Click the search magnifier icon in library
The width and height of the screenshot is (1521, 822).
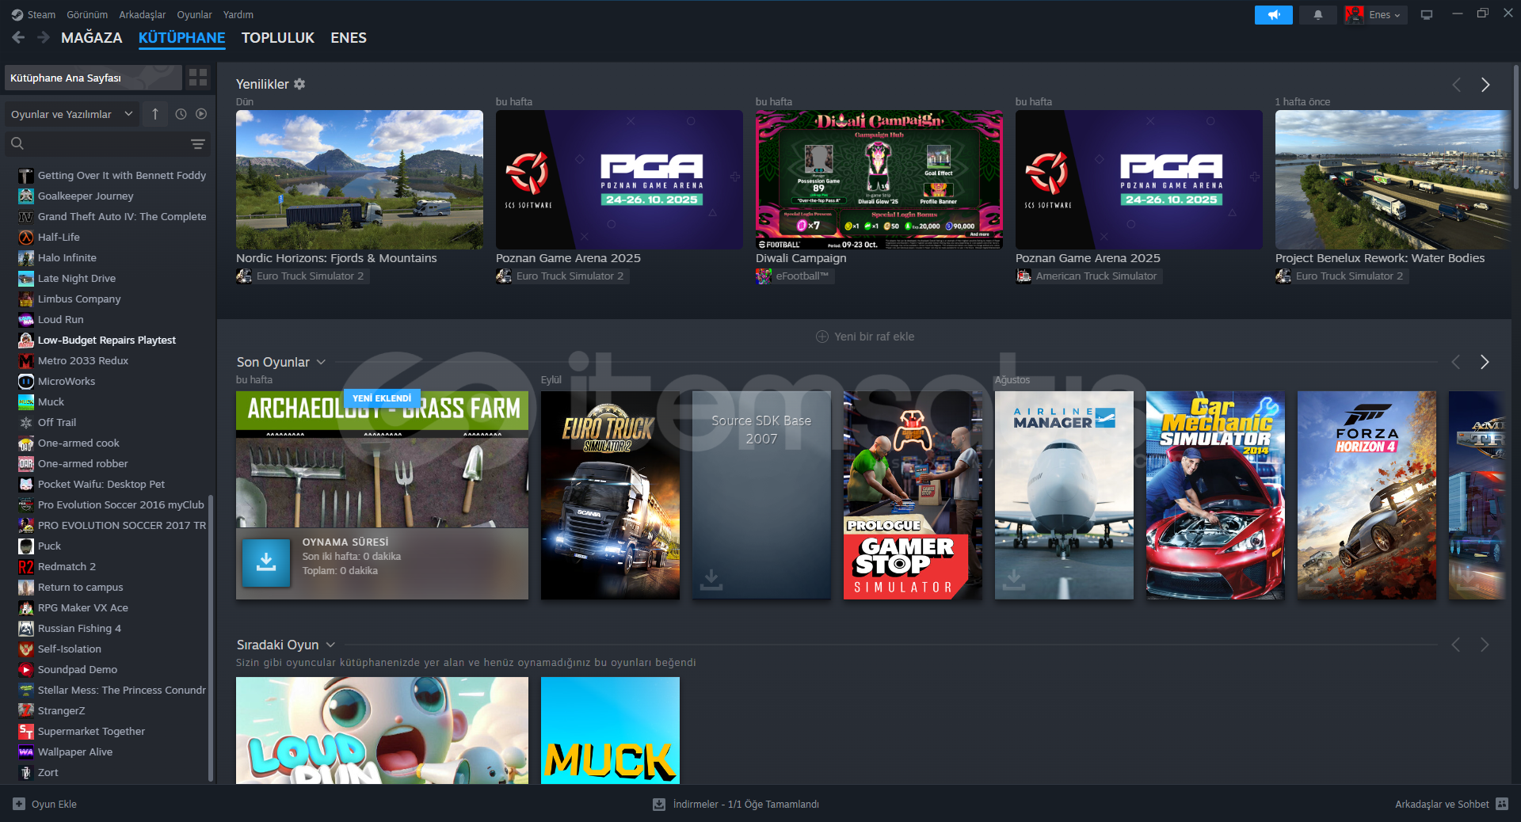click(17, 143)
